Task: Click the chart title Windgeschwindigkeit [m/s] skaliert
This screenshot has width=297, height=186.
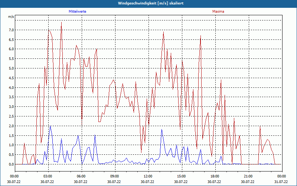Action: pyautogui.click(x=151, y=3)
